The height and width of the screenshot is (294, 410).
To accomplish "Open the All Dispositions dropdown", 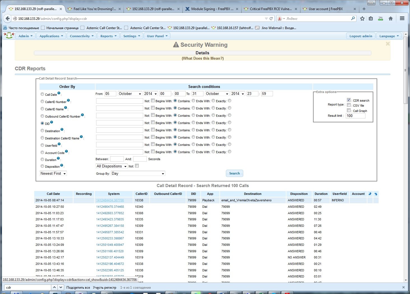I will click(x=112, y=166).
